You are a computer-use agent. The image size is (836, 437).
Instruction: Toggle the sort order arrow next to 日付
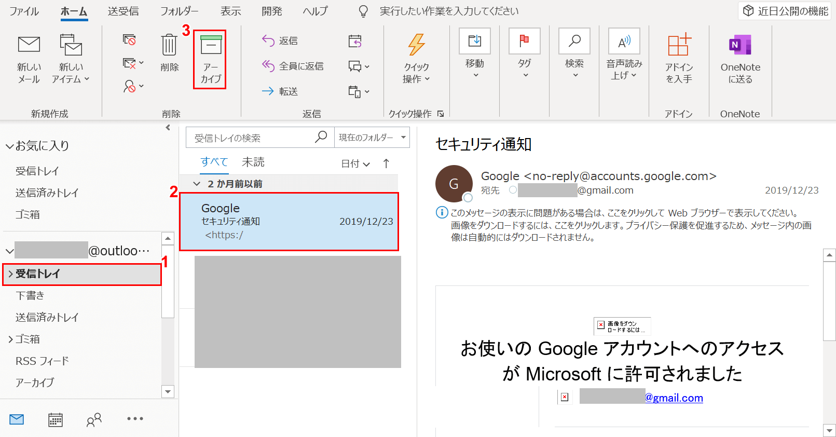coord(386,163)
